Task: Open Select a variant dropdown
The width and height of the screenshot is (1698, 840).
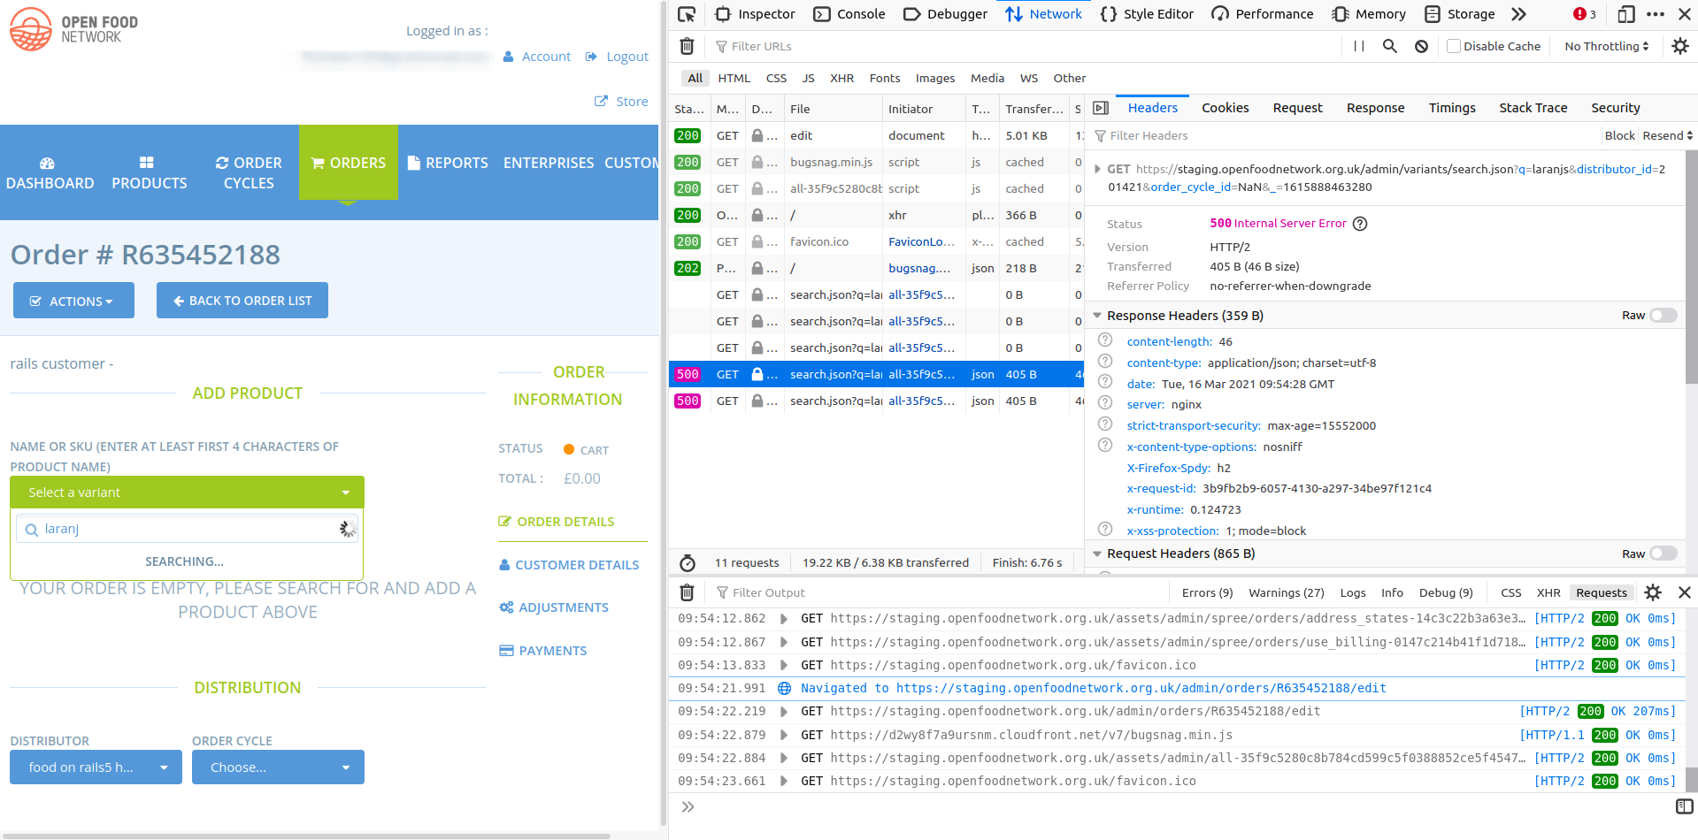Action: pyautogui.click(x=187, y=493)
